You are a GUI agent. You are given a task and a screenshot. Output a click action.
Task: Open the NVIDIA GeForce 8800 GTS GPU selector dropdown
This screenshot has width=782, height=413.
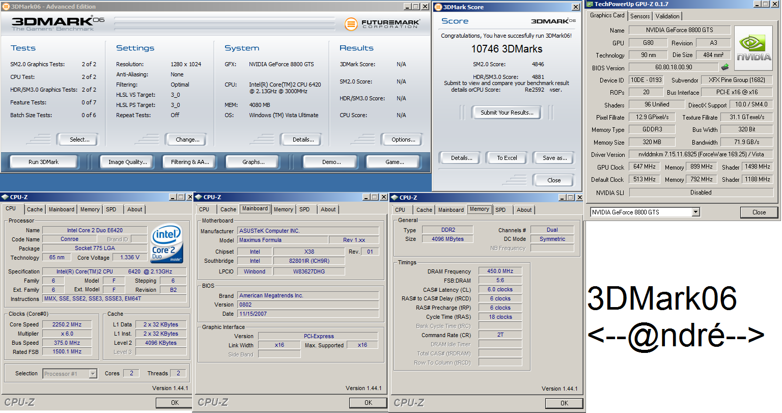coord(695,212)
